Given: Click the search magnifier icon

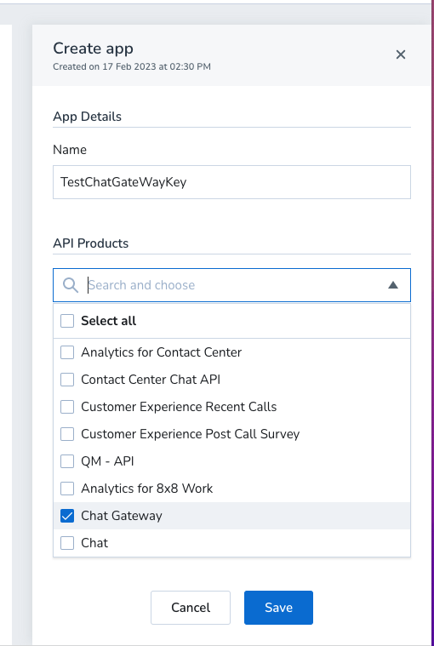Looking at the screenshot, I should (x=71, y=285).
